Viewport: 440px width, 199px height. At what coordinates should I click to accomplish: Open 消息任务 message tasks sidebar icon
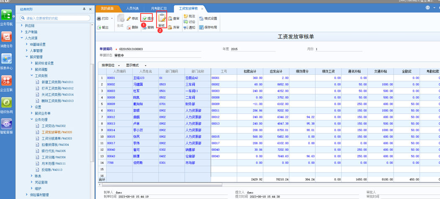click(6, 36)
